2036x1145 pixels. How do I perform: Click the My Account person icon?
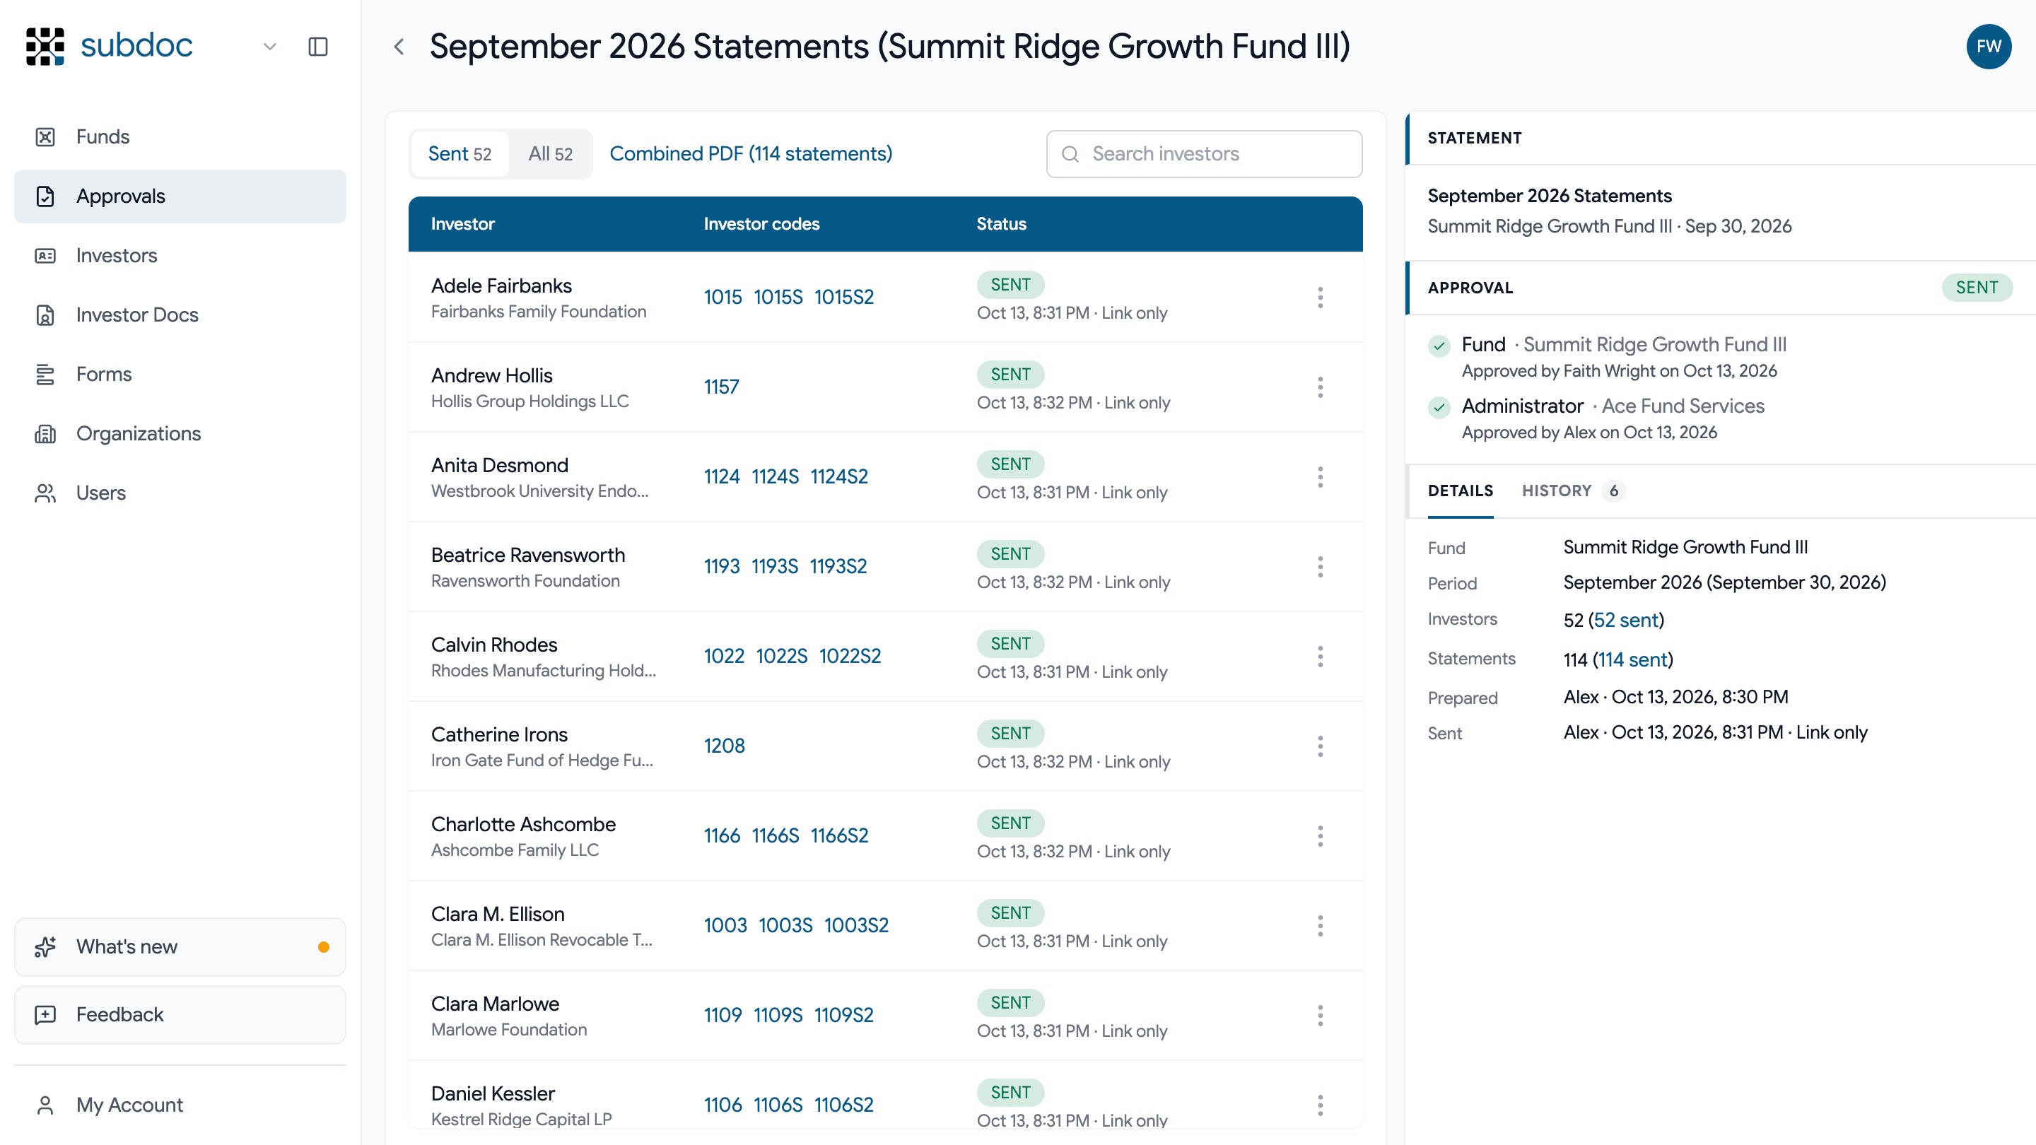(x=45, y=1105)
